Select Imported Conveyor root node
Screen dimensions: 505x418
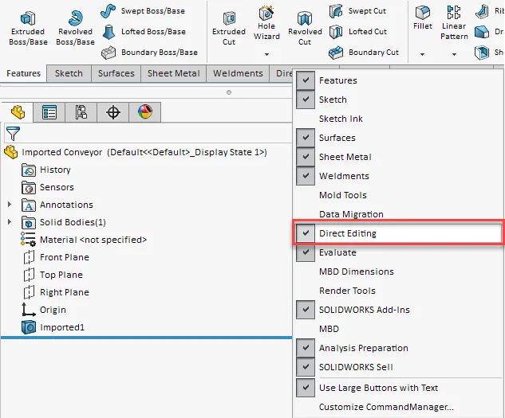click(136, 152)
